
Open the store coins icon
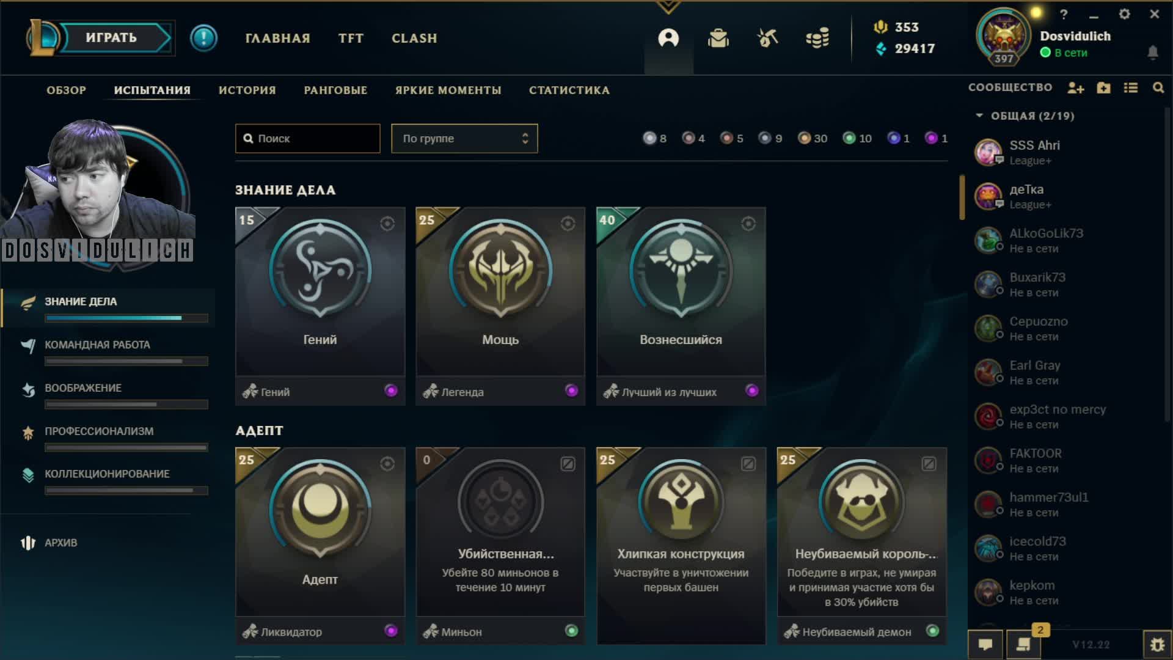(817, 38)
